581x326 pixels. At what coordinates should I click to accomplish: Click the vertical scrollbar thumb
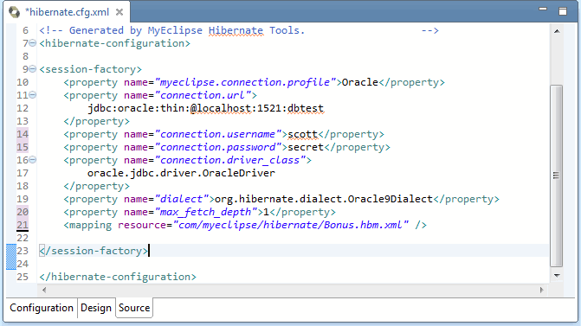coord(557,176)
